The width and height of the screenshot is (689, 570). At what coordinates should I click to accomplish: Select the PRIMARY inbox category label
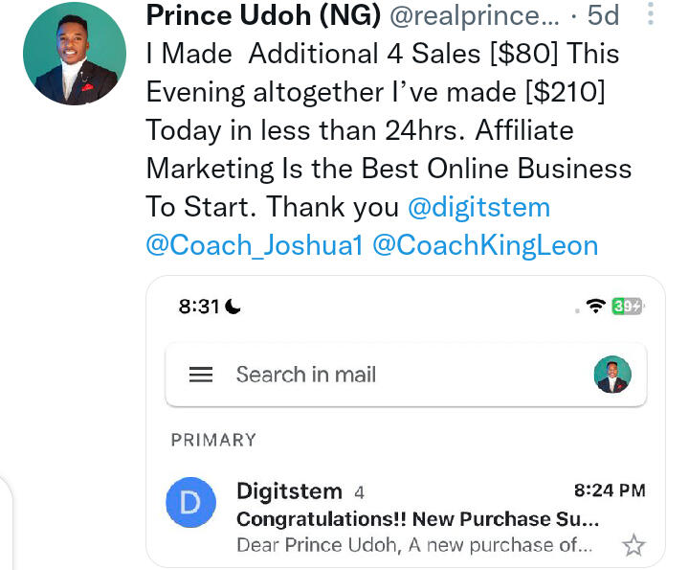(x=213, y=440)
